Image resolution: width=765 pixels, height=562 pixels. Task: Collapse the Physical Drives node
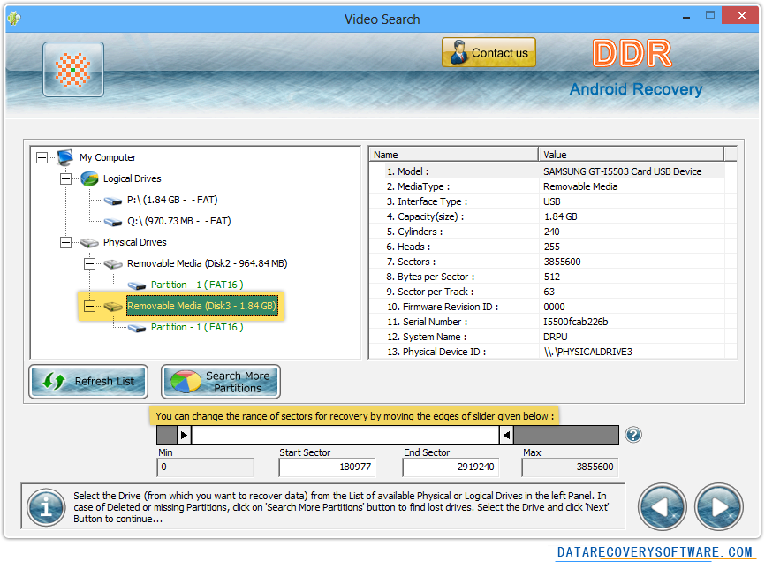click(66, 242)
